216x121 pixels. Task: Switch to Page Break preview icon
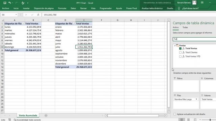pos(195,120)
